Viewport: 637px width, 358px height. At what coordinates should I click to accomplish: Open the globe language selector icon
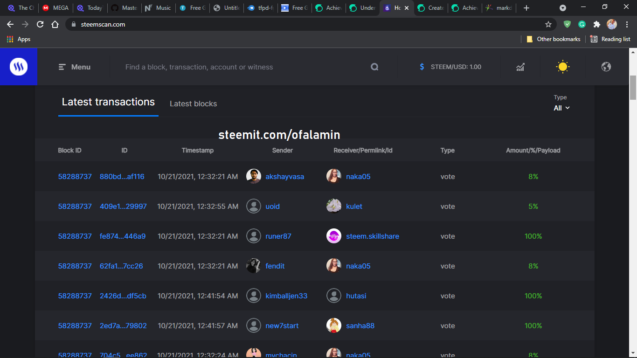pyautogui.click(x=606, y=67)
